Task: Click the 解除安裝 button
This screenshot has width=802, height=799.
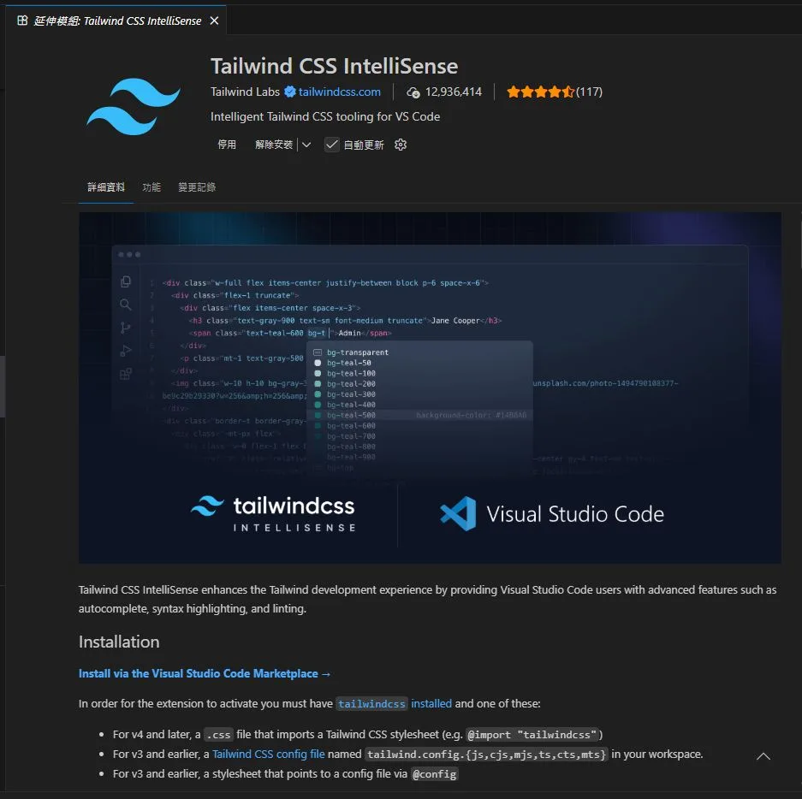Action: click(x=273, y=145)
